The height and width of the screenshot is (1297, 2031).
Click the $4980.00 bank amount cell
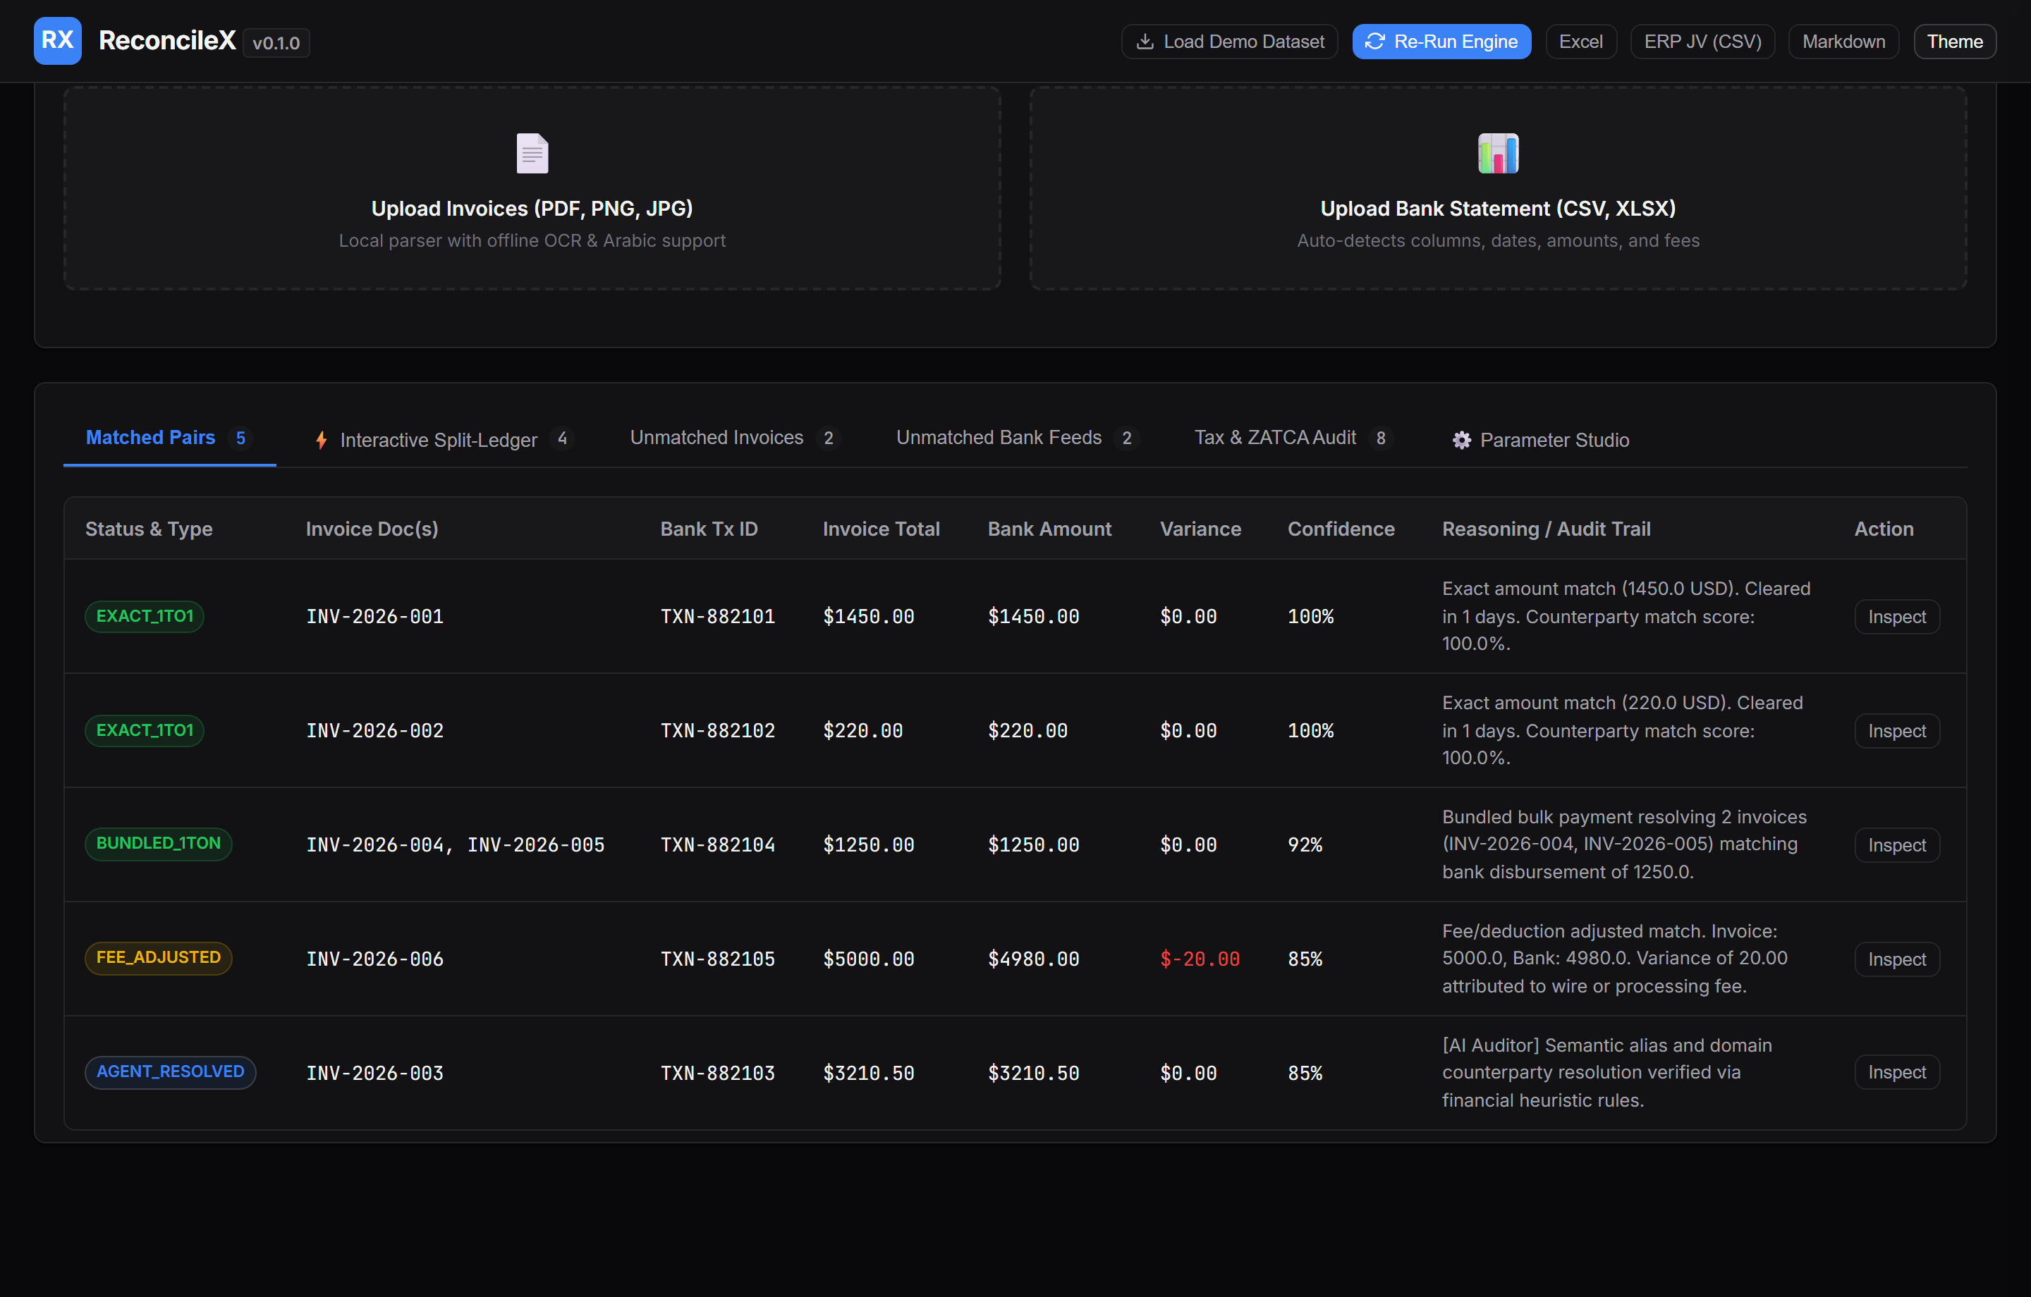coord(1033,959)
